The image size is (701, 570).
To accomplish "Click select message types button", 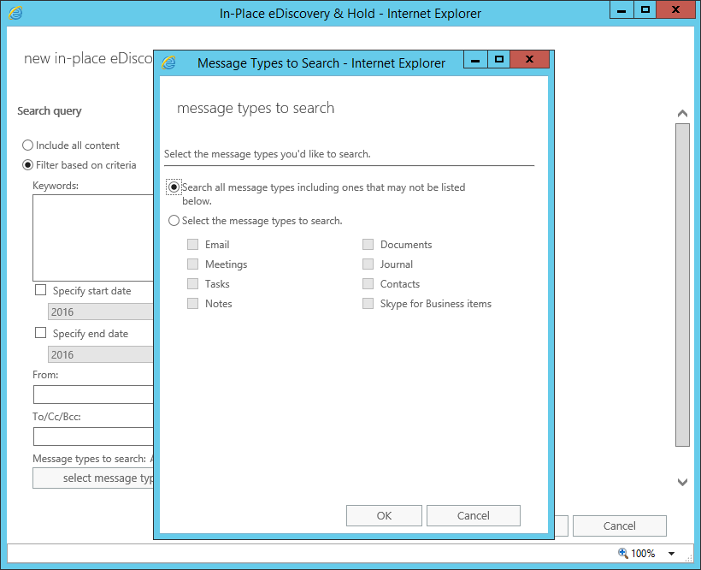I will (93, 478).
